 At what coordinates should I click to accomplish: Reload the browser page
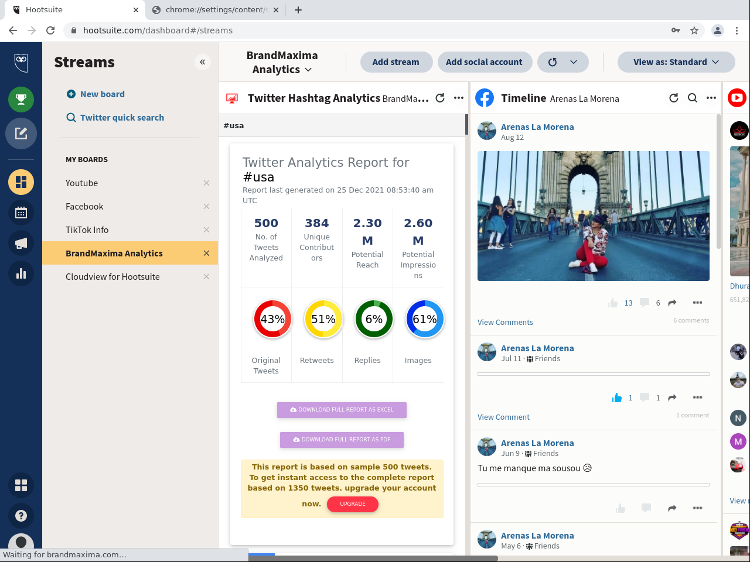pyautogui.click(x=50, y=30)
